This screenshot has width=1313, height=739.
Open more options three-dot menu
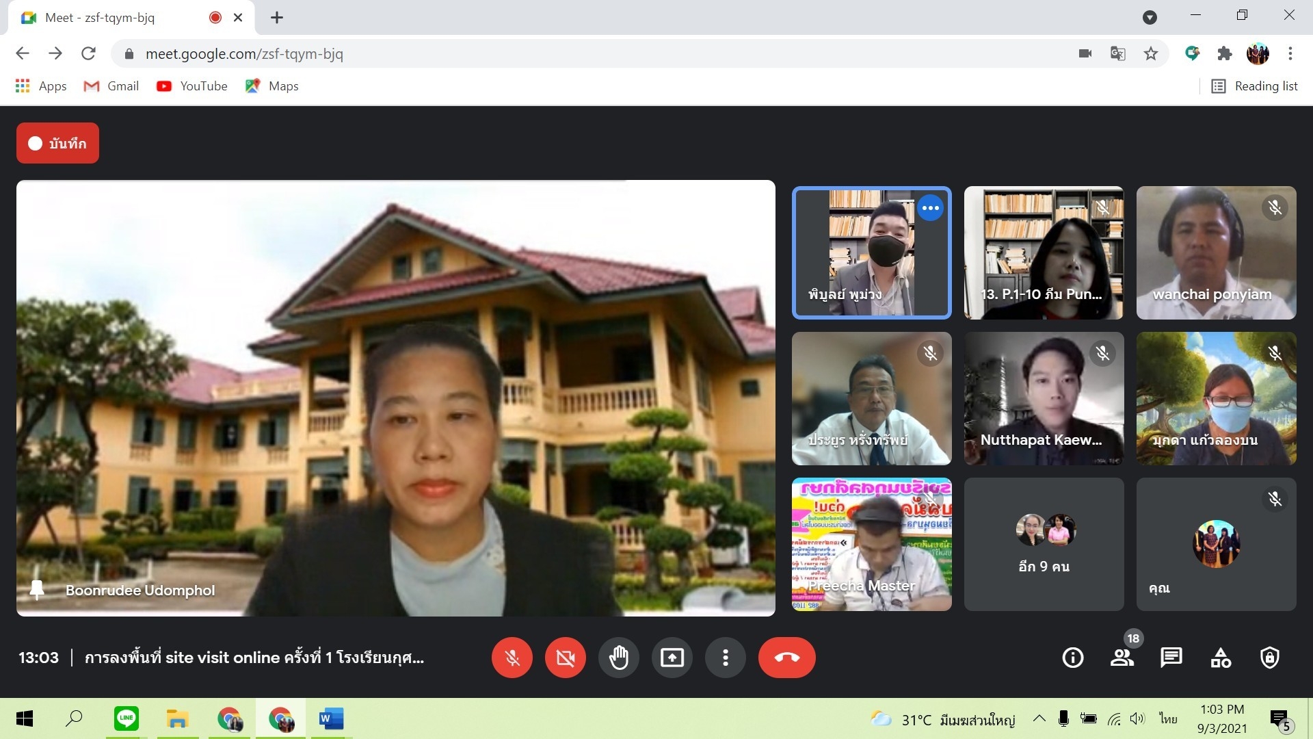725,658
